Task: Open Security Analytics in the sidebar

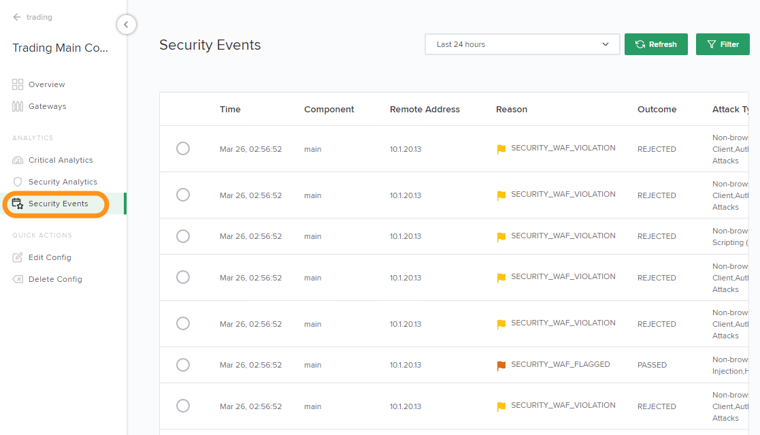Action: 63,182
